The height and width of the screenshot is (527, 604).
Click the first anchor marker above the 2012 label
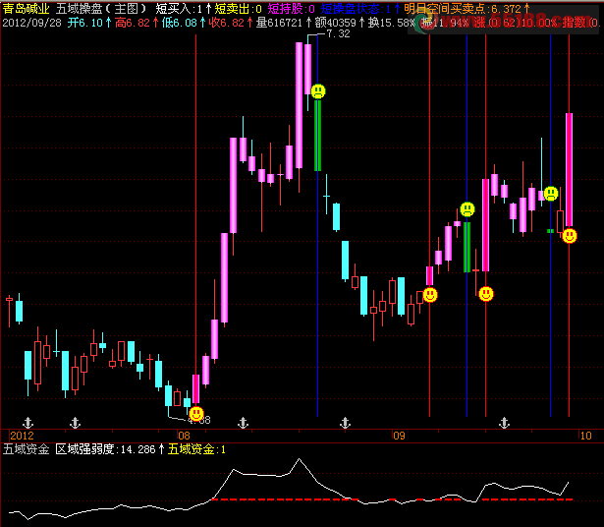tap(27, 423)
